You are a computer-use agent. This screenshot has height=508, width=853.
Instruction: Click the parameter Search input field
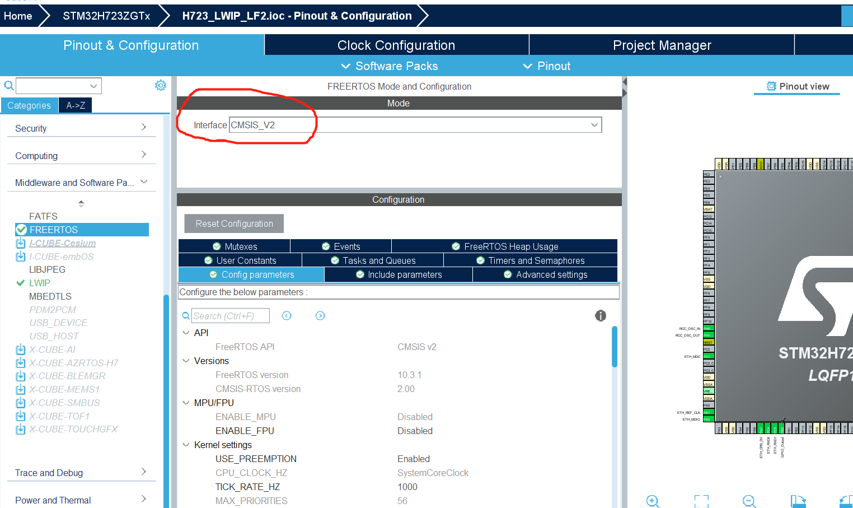(x=230, y=316)
